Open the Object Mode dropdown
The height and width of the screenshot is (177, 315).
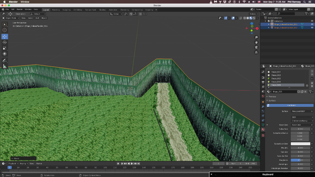[11, 18]
